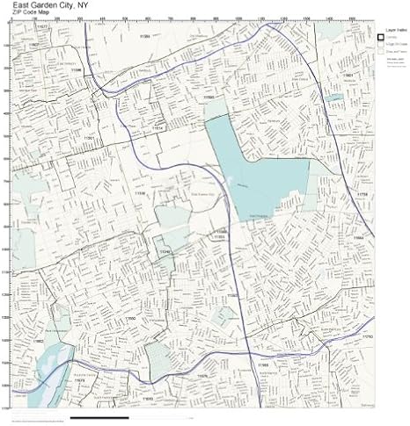This screenshot has width=410, height=426.
Task: Click the 11514 ZIP code label
Action: pos(157,128)
